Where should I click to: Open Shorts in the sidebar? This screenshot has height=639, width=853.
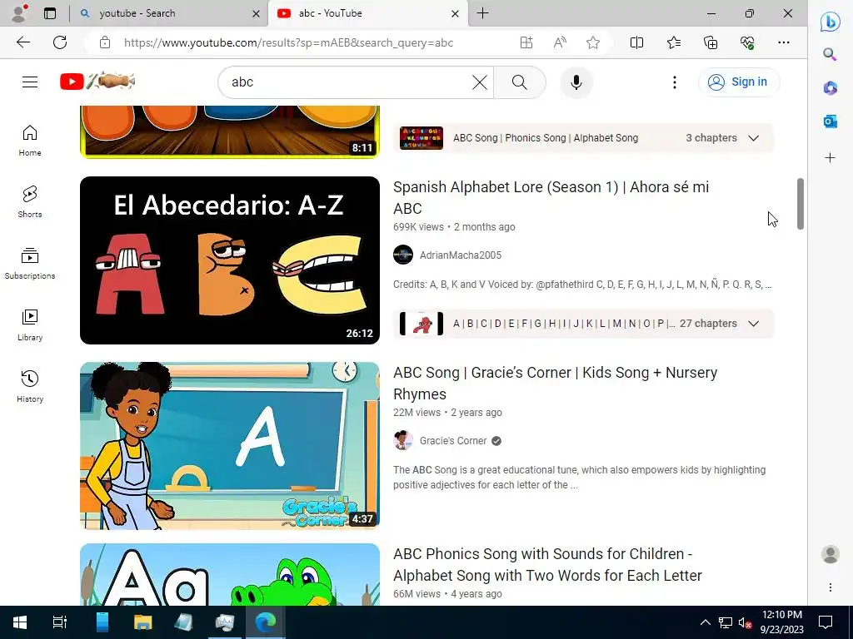tap(30, 201)
